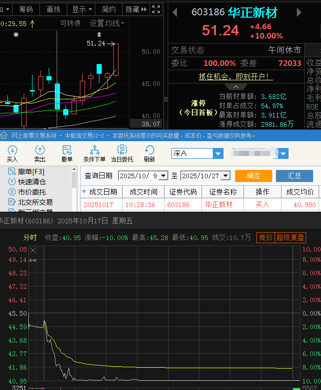Screen dimensions: 321x390
Task: Click the 涨停成交额 2981.86万 value
Action: tap(277, 124)
